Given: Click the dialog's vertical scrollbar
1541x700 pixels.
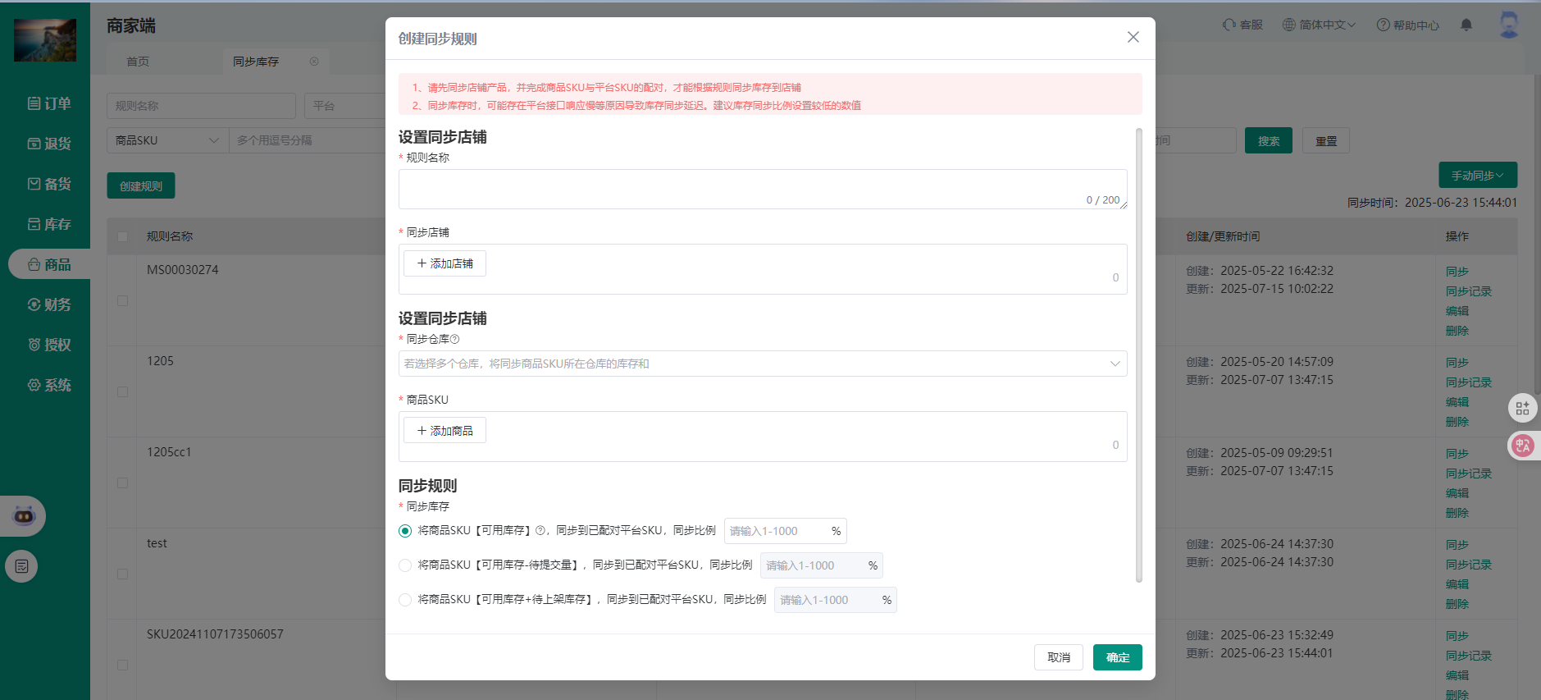Looking at the screenshot, I should tap(1138, 353).
